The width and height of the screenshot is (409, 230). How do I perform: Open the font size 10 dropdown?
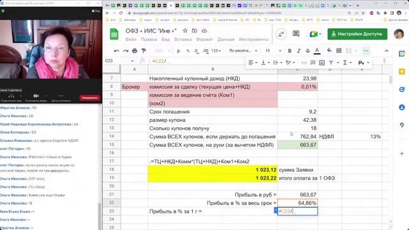pos(273,50)
